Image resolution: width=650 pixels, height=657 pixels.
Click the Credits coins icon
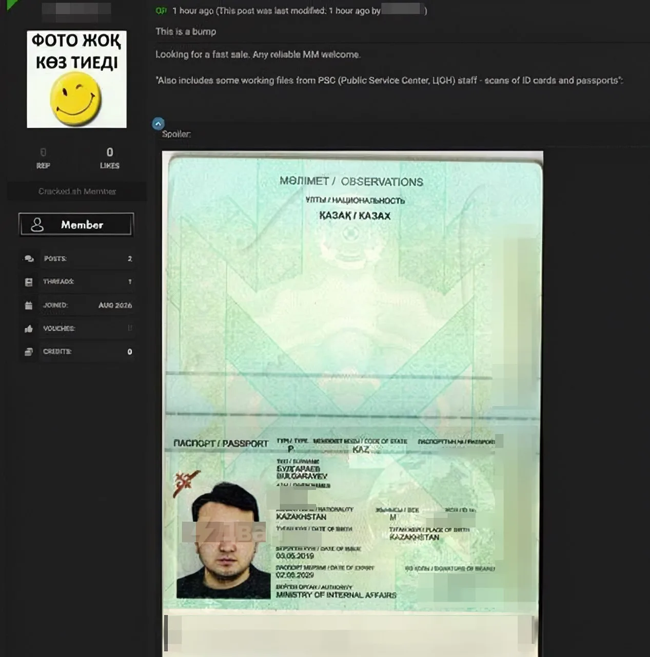[29, 352]
